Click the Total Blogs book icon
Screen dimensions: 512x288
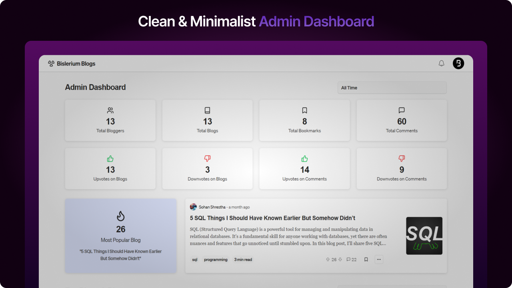pos(207,110)
